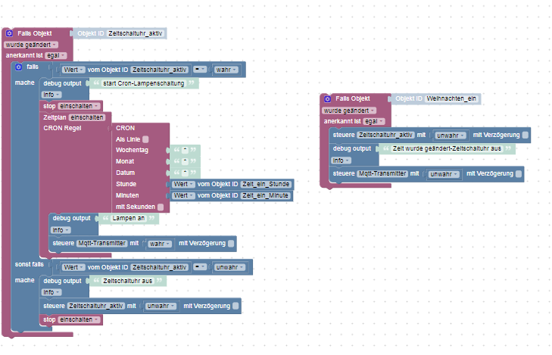Select Mqtt-Transmitter object in Lampen an branch
552x355 pixels.
pyautogui.click(x=101, y=244)
